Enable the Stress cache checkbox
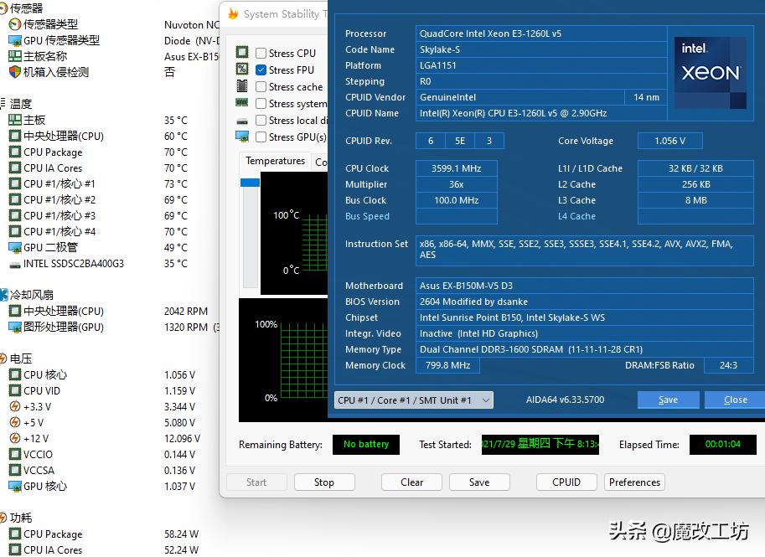This screenshot has height=557, width=765. tap(261, 86)
